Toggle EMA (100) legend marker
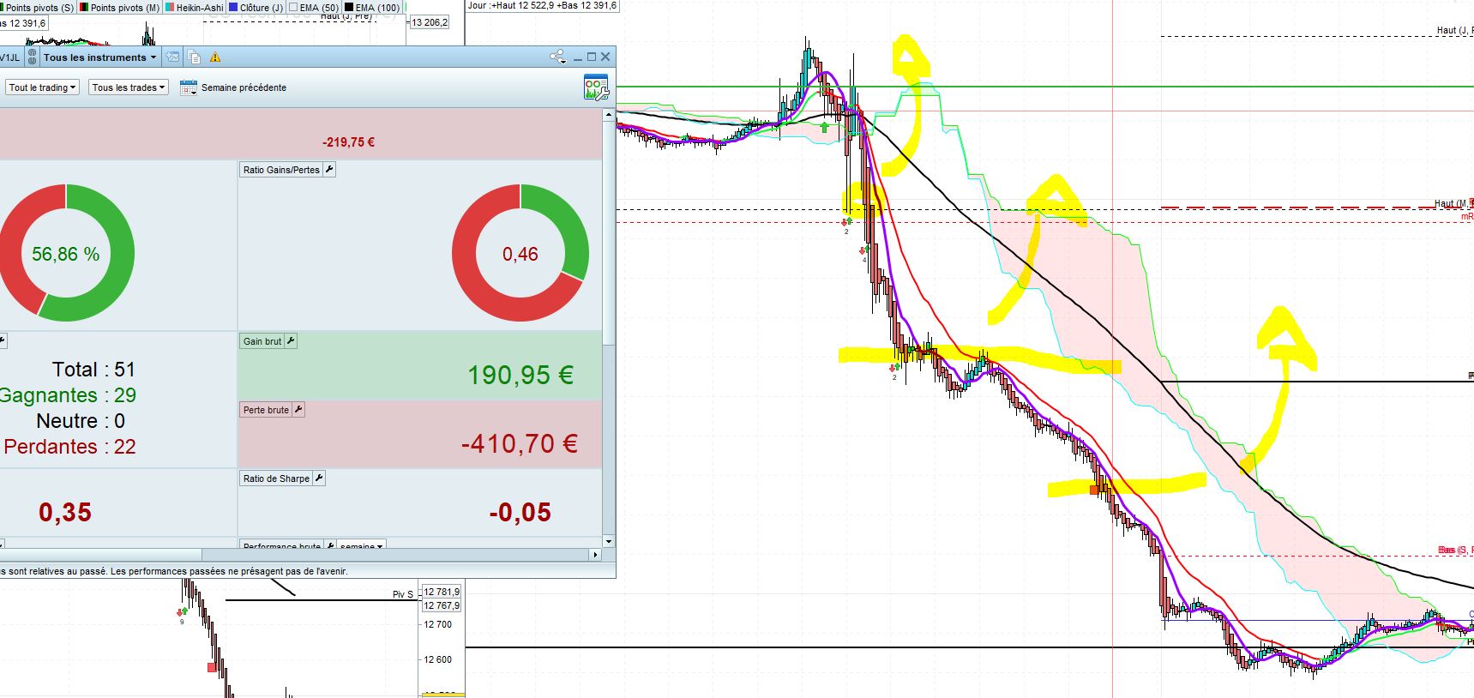 (x=349, y=8)
